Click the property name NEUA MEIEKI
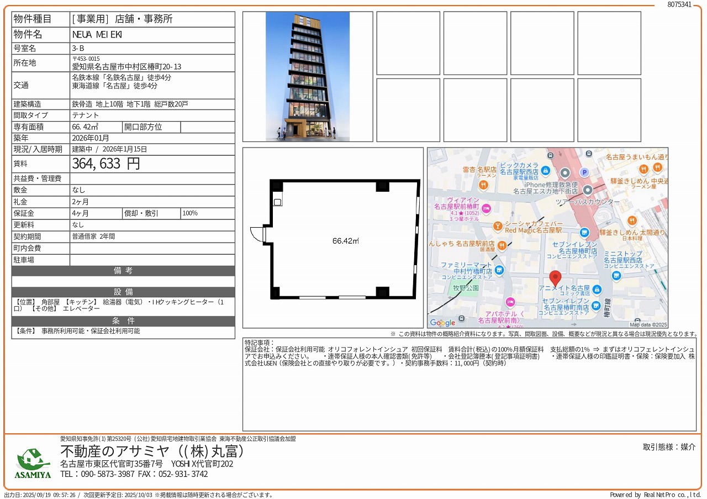This screenshot has height=499, width=707. [89, 34]
